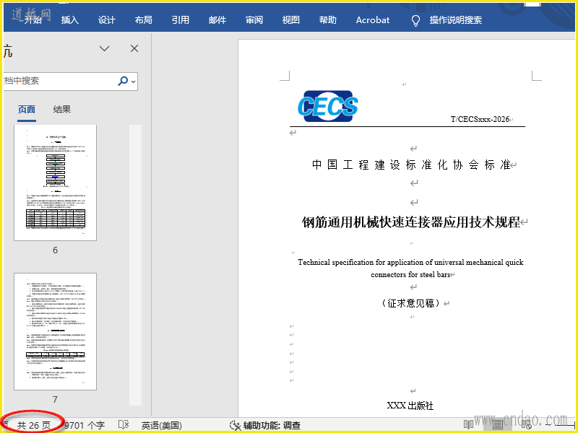Open the 审阅 ribbon tab
The image size is (578, 433).
[254, 20]
